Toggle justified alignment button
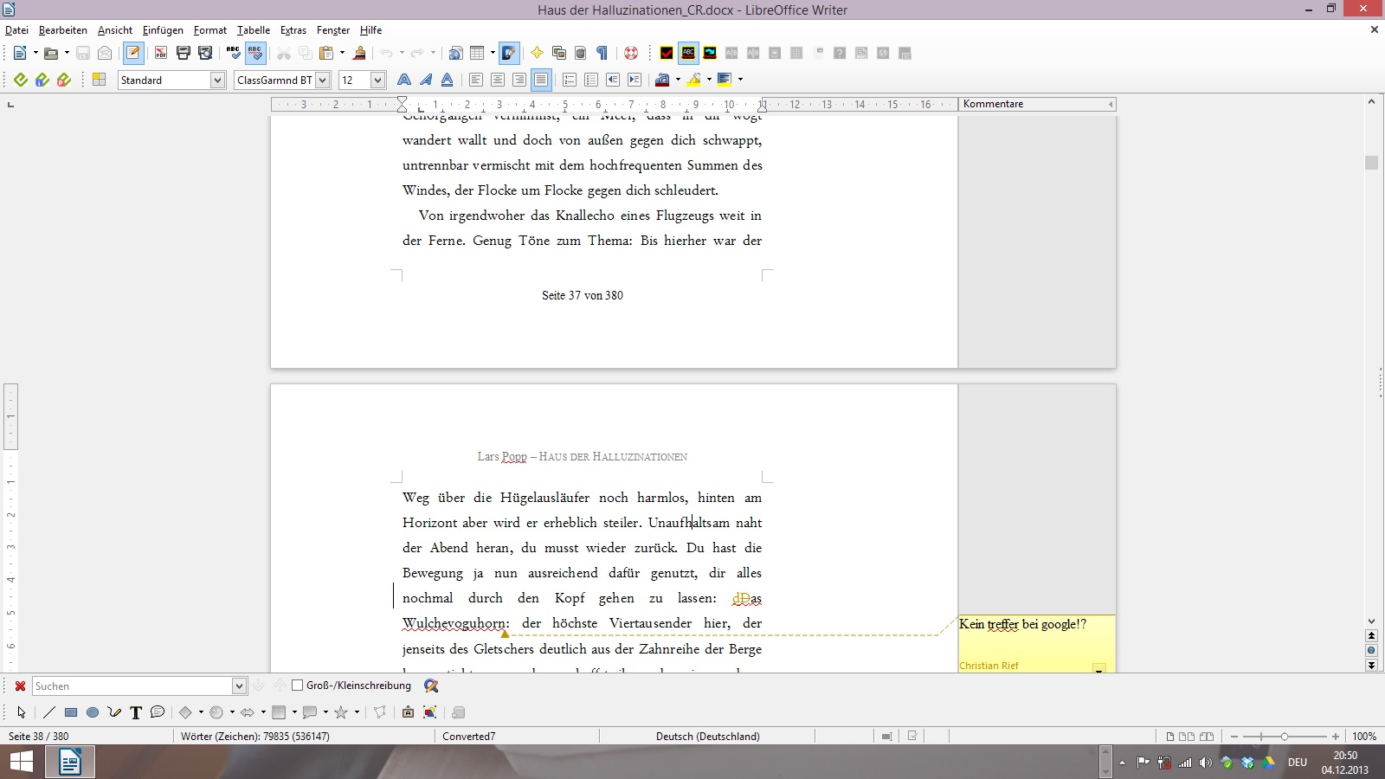Image resolution: width=1385 pixels, height=779 pixels. click(541, 80)
